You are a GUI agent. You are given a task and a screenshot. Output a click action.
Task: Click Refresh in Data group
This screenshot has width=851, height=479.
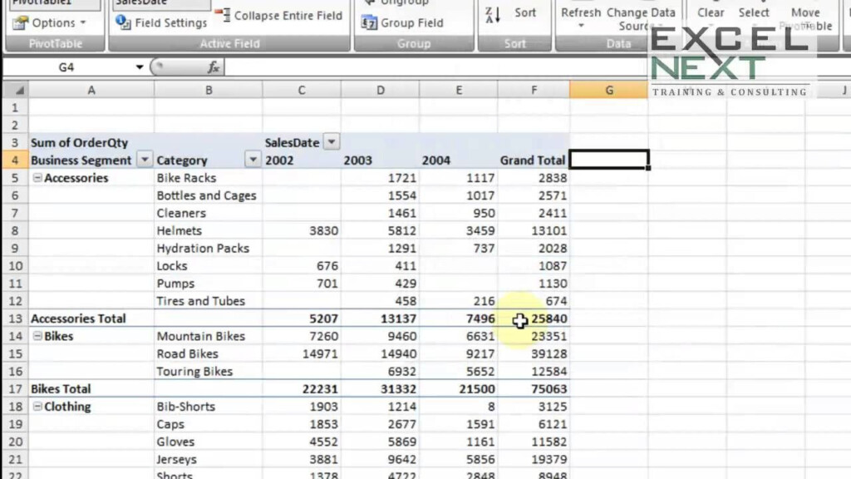point(581,12)
